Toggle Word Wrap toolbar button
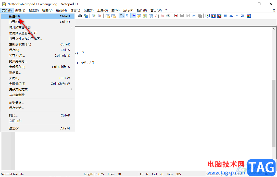The image size is (277, 177). pyautogui.click(x=121, y=16)
